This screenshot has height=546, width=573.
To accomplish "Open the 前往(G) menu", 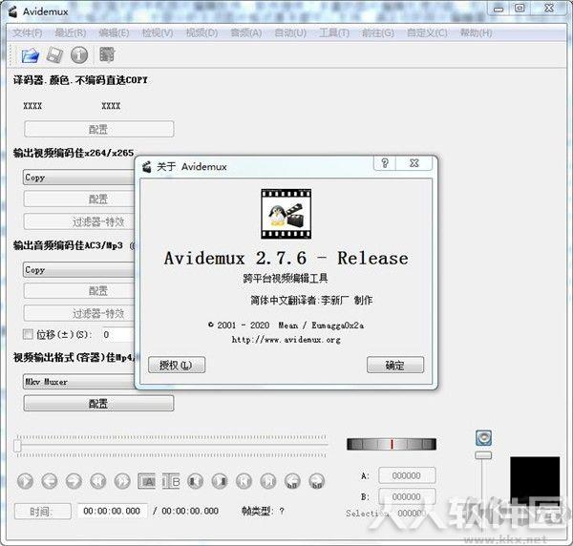I will click(x=378, y=32).
